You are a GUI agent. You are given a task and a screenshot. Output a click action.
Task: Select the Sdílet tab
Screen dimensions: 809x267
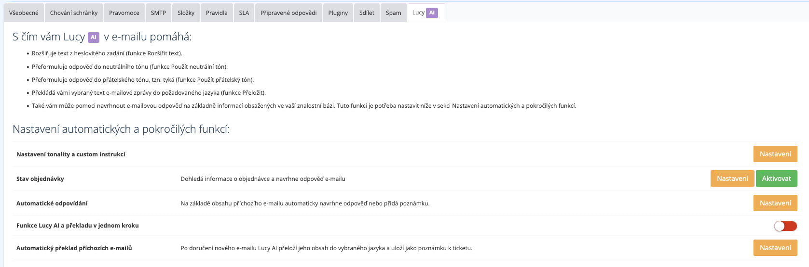tap(367, 13)
